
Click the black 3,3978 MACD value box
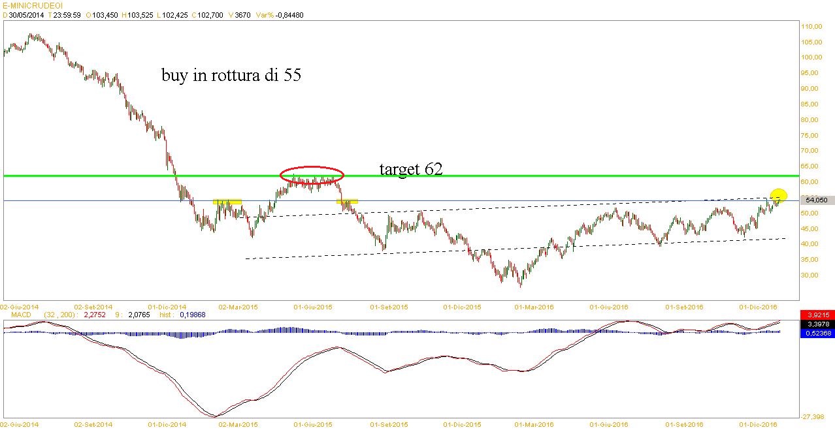817,324
